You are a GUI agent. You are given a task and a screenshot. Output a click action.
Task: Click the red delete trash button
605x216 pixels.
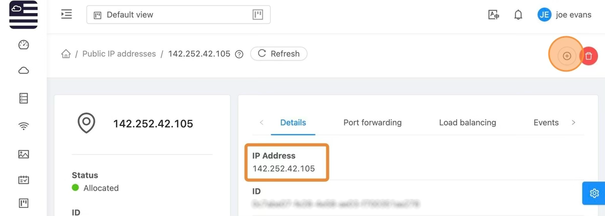coord(588,56)
